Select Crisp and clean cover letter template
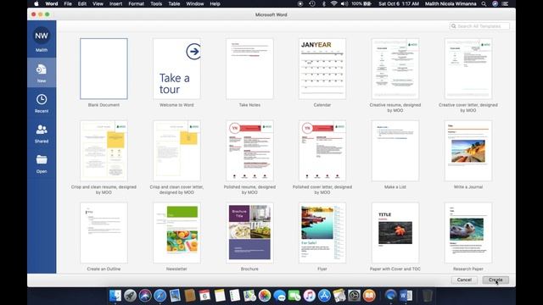543x305 pixels. pos(176,151)
